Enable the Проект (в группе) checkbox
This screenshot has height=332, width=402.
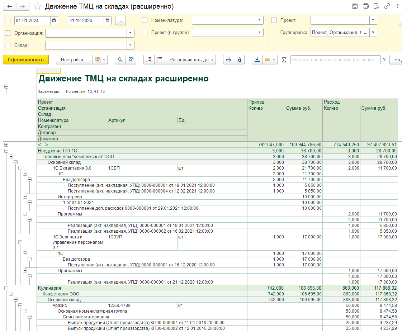point(145,33)
